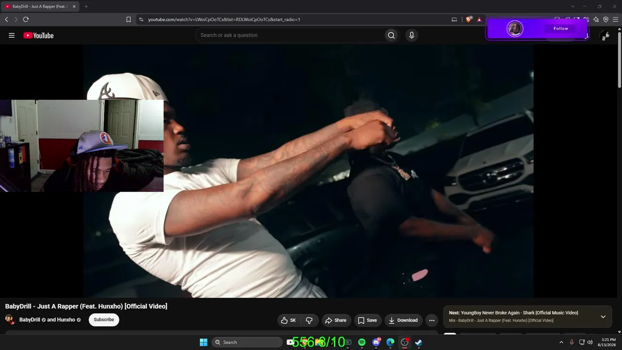This screenshot has height=350, width=622.
Task: Open Brave Leo AI sparkle icon
Action: (596, 19)
